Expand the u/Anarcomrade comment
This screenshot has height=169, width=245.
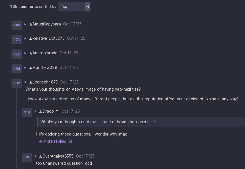pos(25,53)
